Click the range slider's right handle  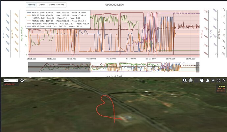(196, 67)
